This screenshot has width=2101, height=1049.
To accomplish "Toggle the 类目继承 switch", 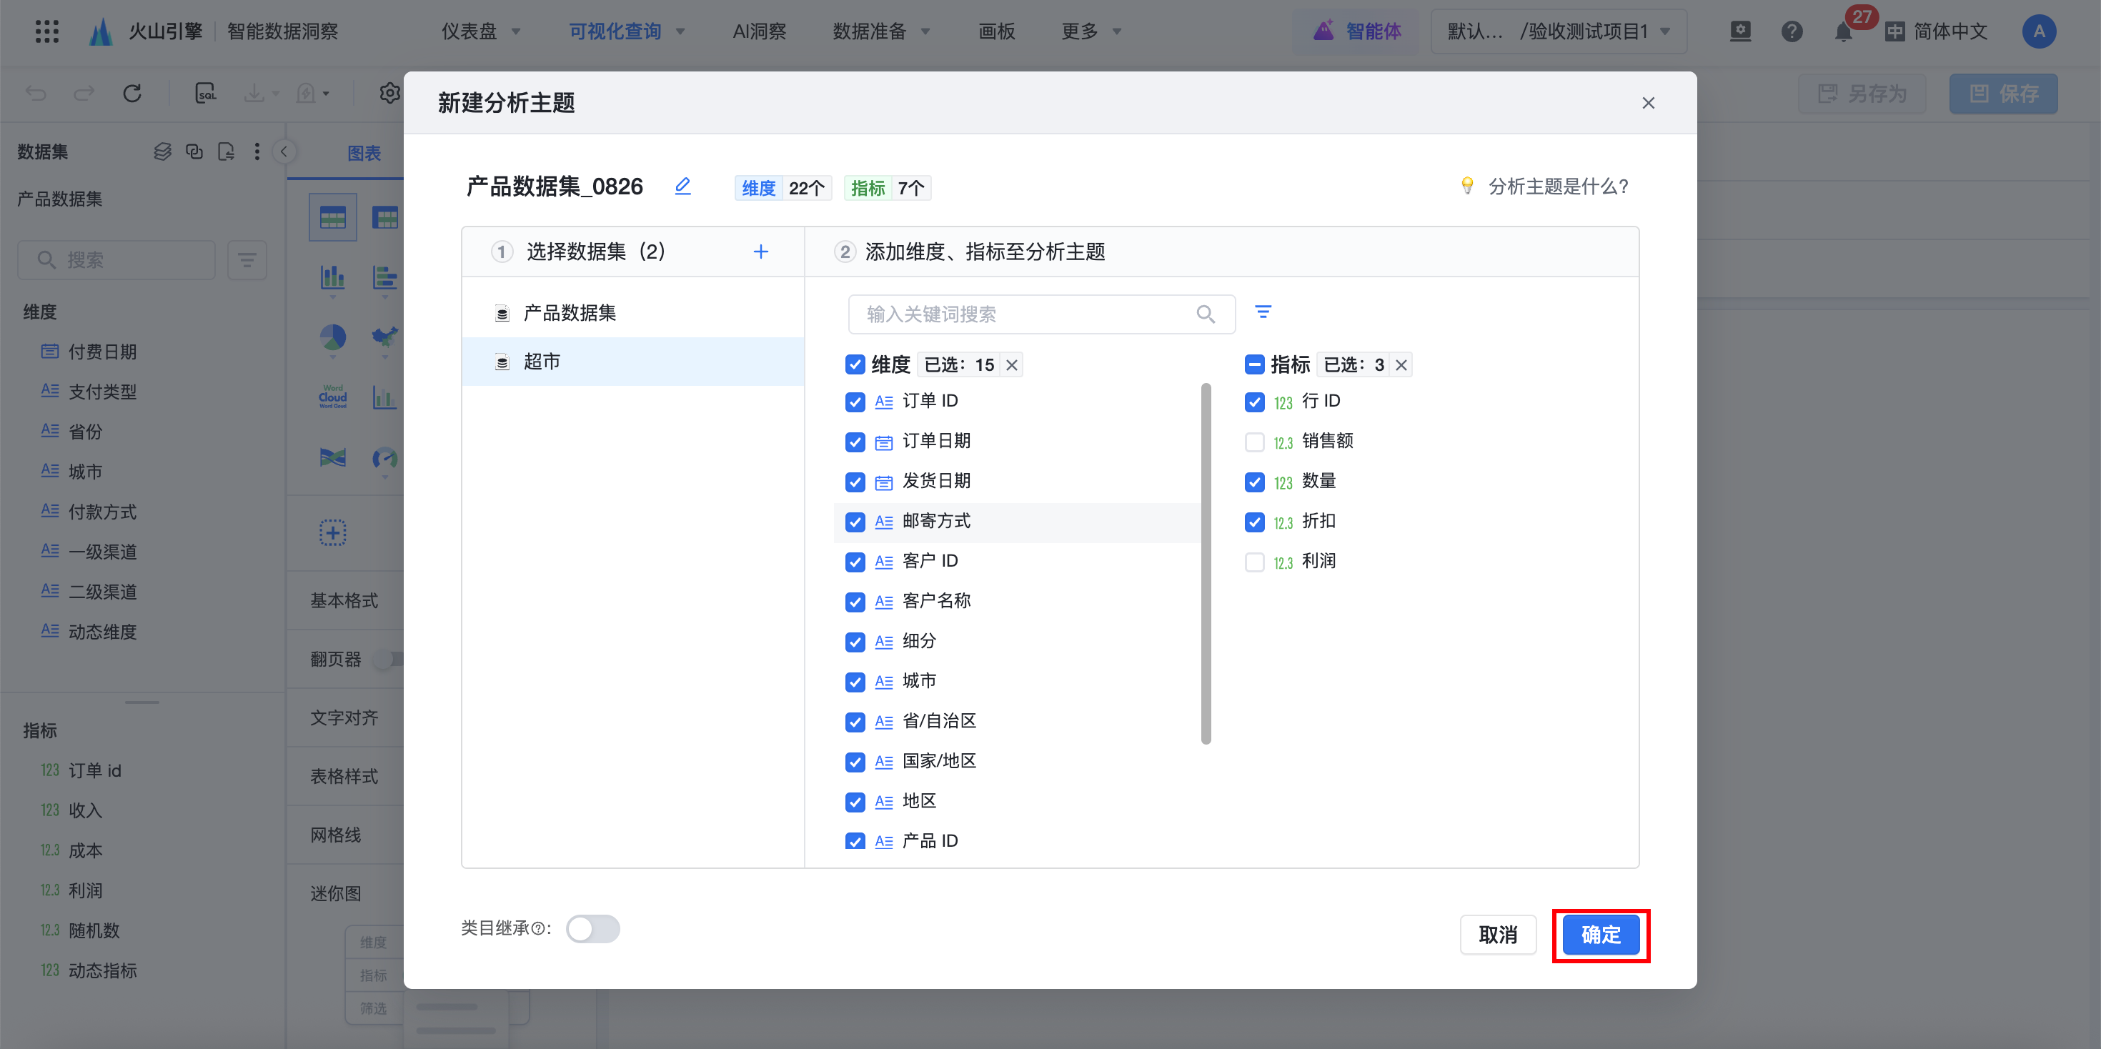I will point(593,928).
